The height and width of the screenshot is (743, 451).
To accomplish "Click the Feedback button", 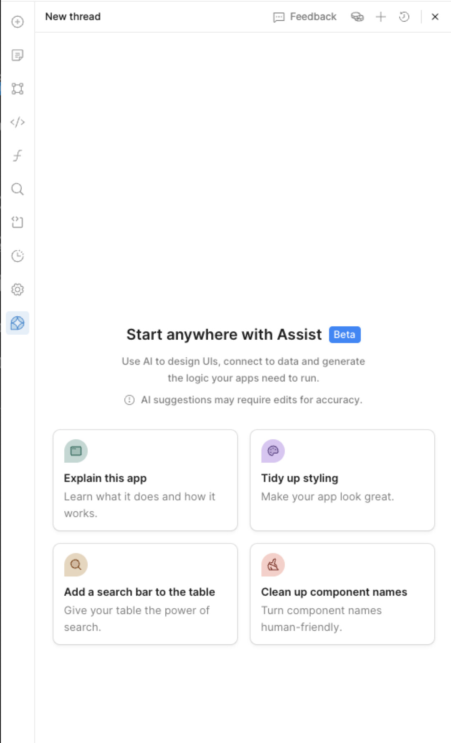I will coord(305,17).
